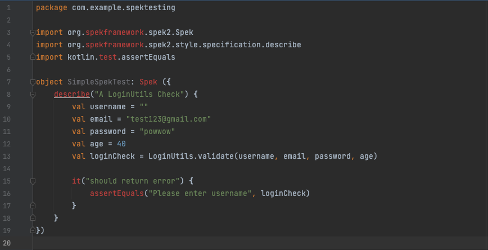Click line number 13 in the gutter
488x250 pixels.
7,156
